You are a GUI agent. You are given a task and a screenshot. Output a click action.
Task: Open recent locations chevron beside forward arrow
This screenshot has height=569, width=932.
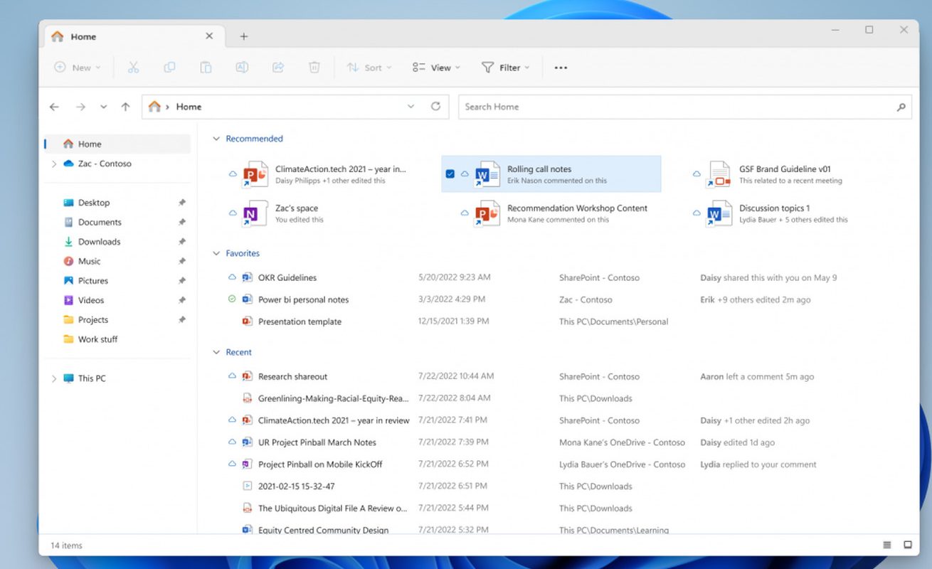(103, 107)
